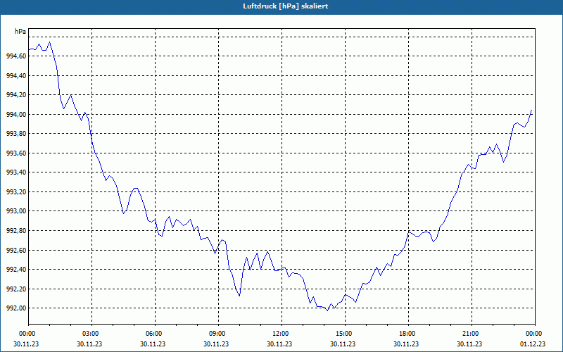Image resolution: width=563 pixels, height=352 pixels.
Task: Click the 18:00 time label
Action: [x=408, y=334]
